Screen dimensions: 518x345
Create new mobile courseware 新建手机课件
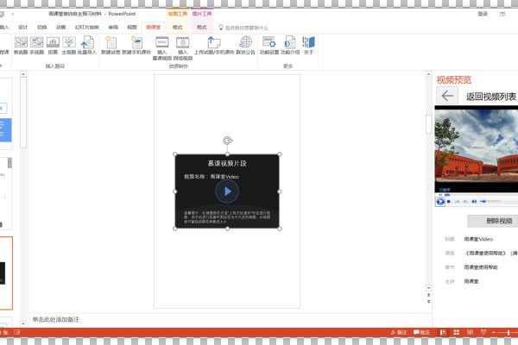click(x=136, y=46)
